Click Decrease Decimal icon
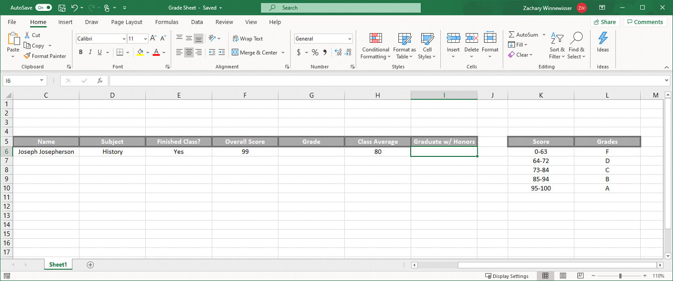Viewport: 673px width, 281px height. point(348,52)
